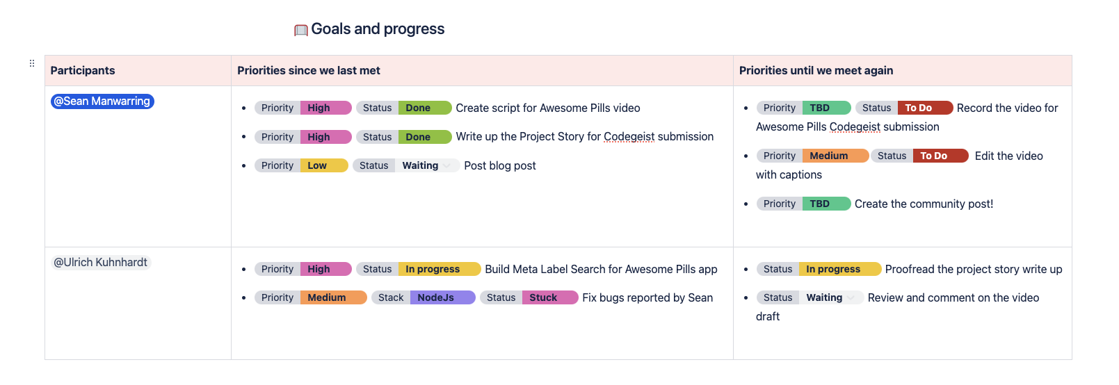Select Priorities until we meet again header
Image resolution: width=1119 pixels, height=385 pixels.
816,71
